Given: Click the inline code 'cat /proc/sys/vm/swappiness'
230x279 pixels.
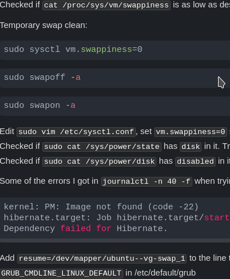Looking at the screenshot, I should point(106,5).
